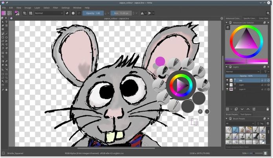Click the pop-up palette arrow button

207,112
